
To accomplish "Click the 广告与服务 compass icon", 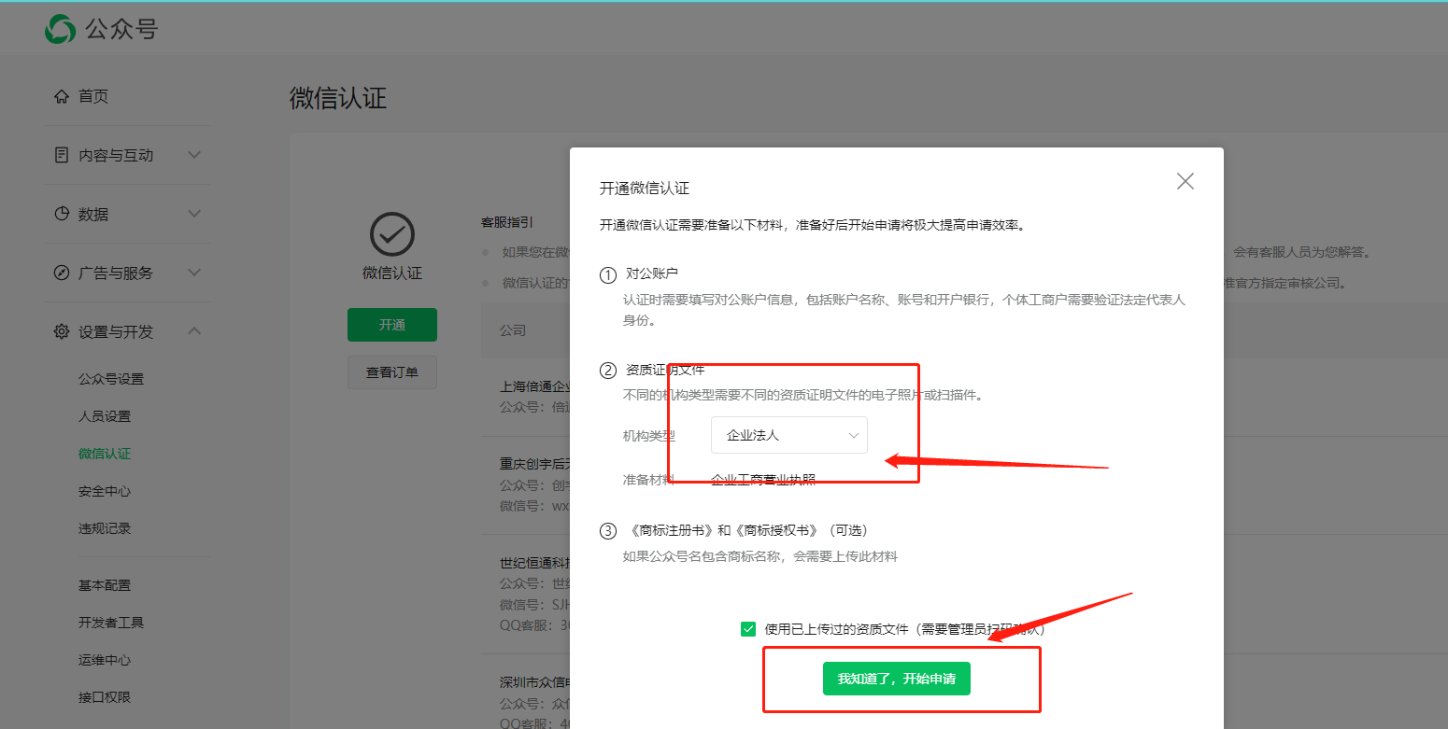I will pos(62,273).
